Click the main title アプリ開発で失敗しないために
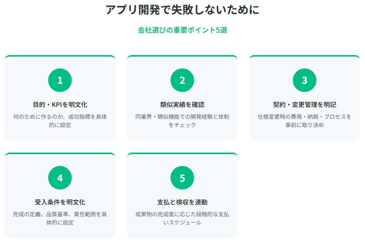 (x=182, y=10)
